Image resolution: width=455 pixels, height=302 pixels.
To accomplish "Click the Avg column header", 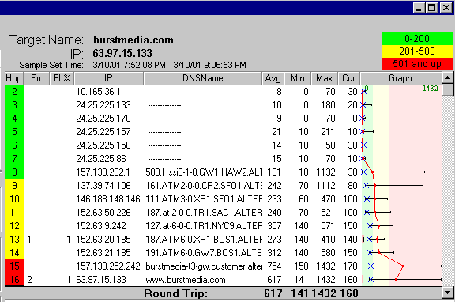I will tap(273, 78).
